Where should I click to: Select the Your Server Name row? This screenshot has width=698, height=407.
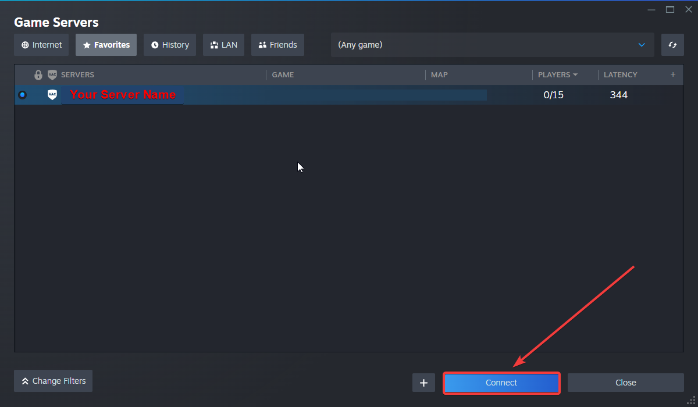click(349, 95)
